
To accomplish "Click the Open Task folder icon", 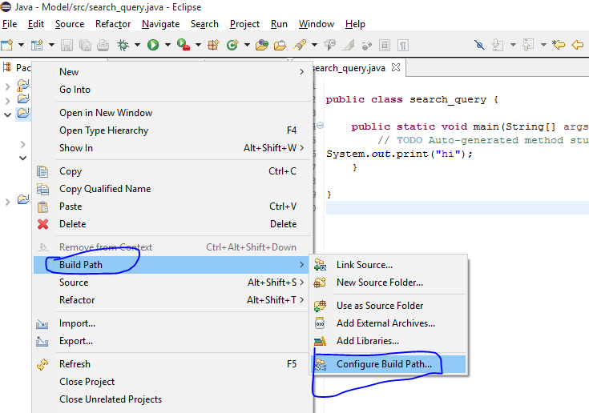I will (x=280, y=46).
